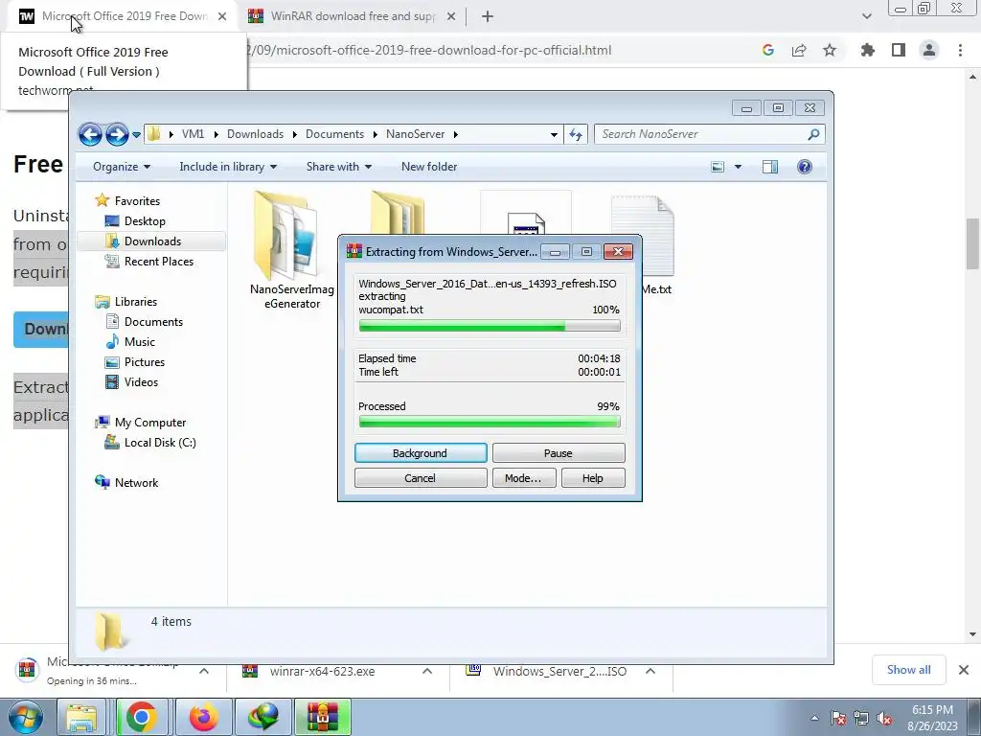Open the Windows Start button
The image size is (981, 736).
(x=25, y=717)
